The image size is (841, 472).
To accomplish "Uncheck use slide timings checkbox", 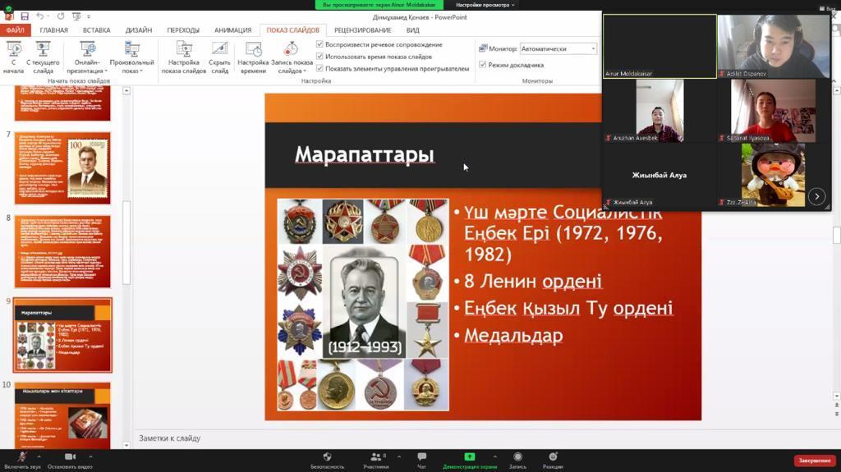I will pos(319,57).
